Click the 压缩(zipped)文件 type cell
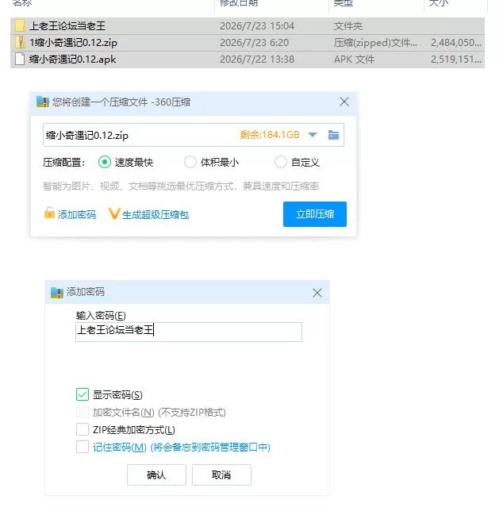The width and height of the screenshot is (503, 507). [375, 43]
